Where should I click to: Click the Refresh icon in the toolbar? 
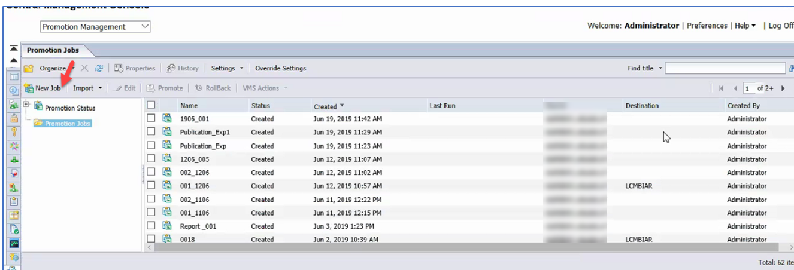point(99,68)
